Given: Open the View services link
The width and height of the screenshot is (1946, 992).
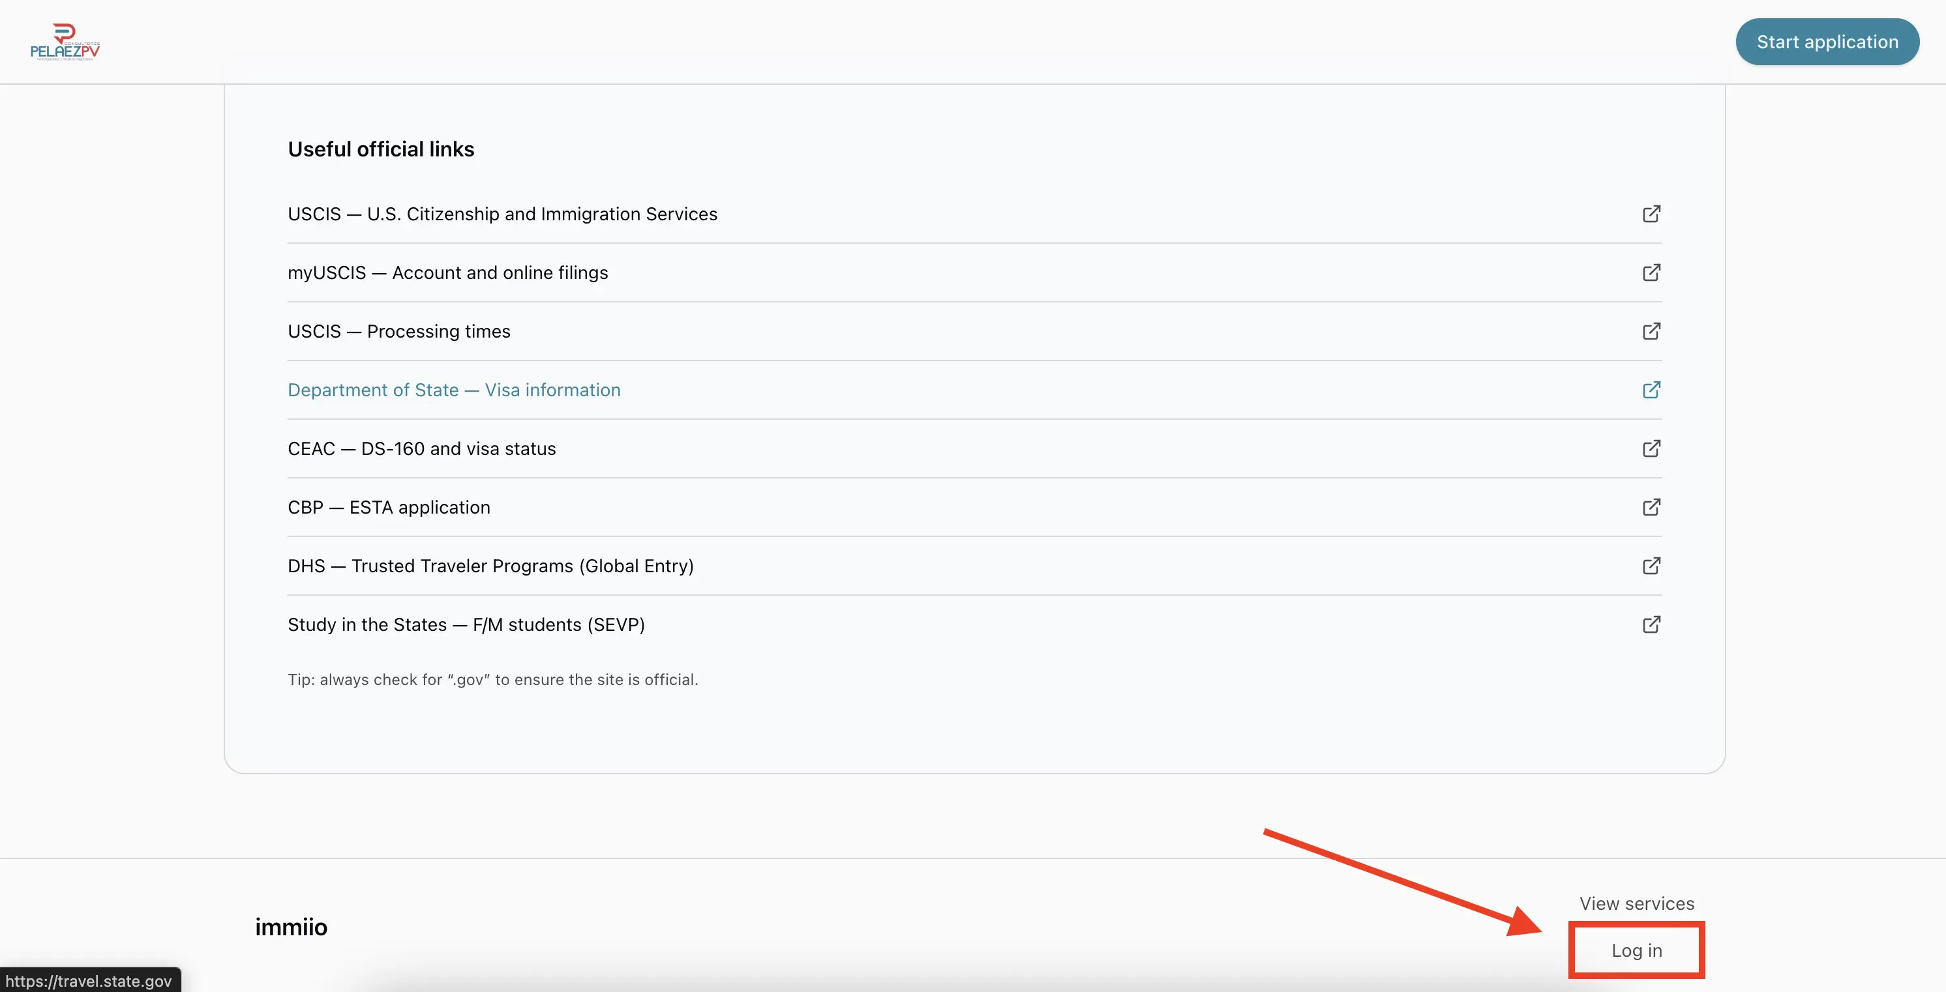Looking at the screenshot, I should tap(1636, 903).
